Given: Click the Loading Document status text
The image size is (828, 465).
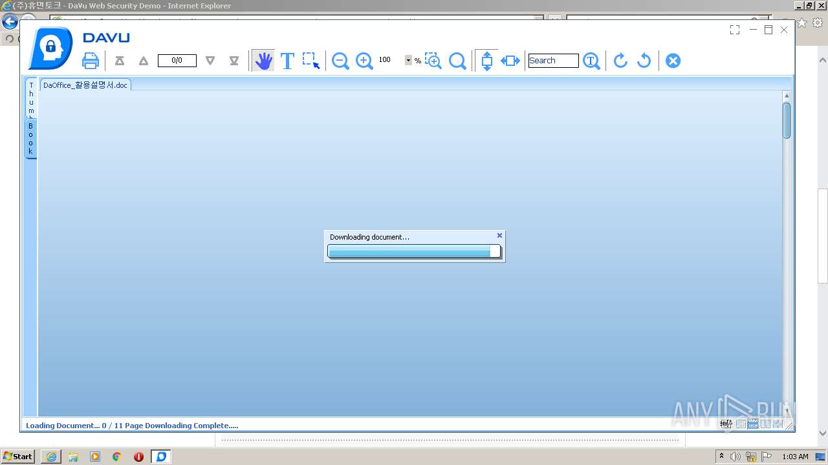Looking at the screenshot, I should click(x=132, y=426).
